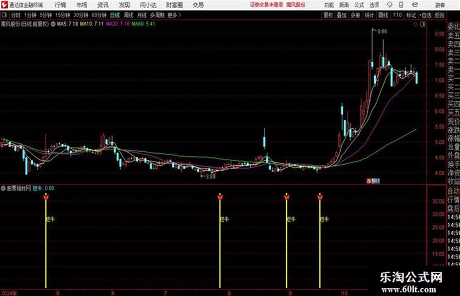Image resolution: width=460 pixels, height=296 pixels.
Task: Click the MA5: 7.18 label
Action: click(x=68, y=24)
